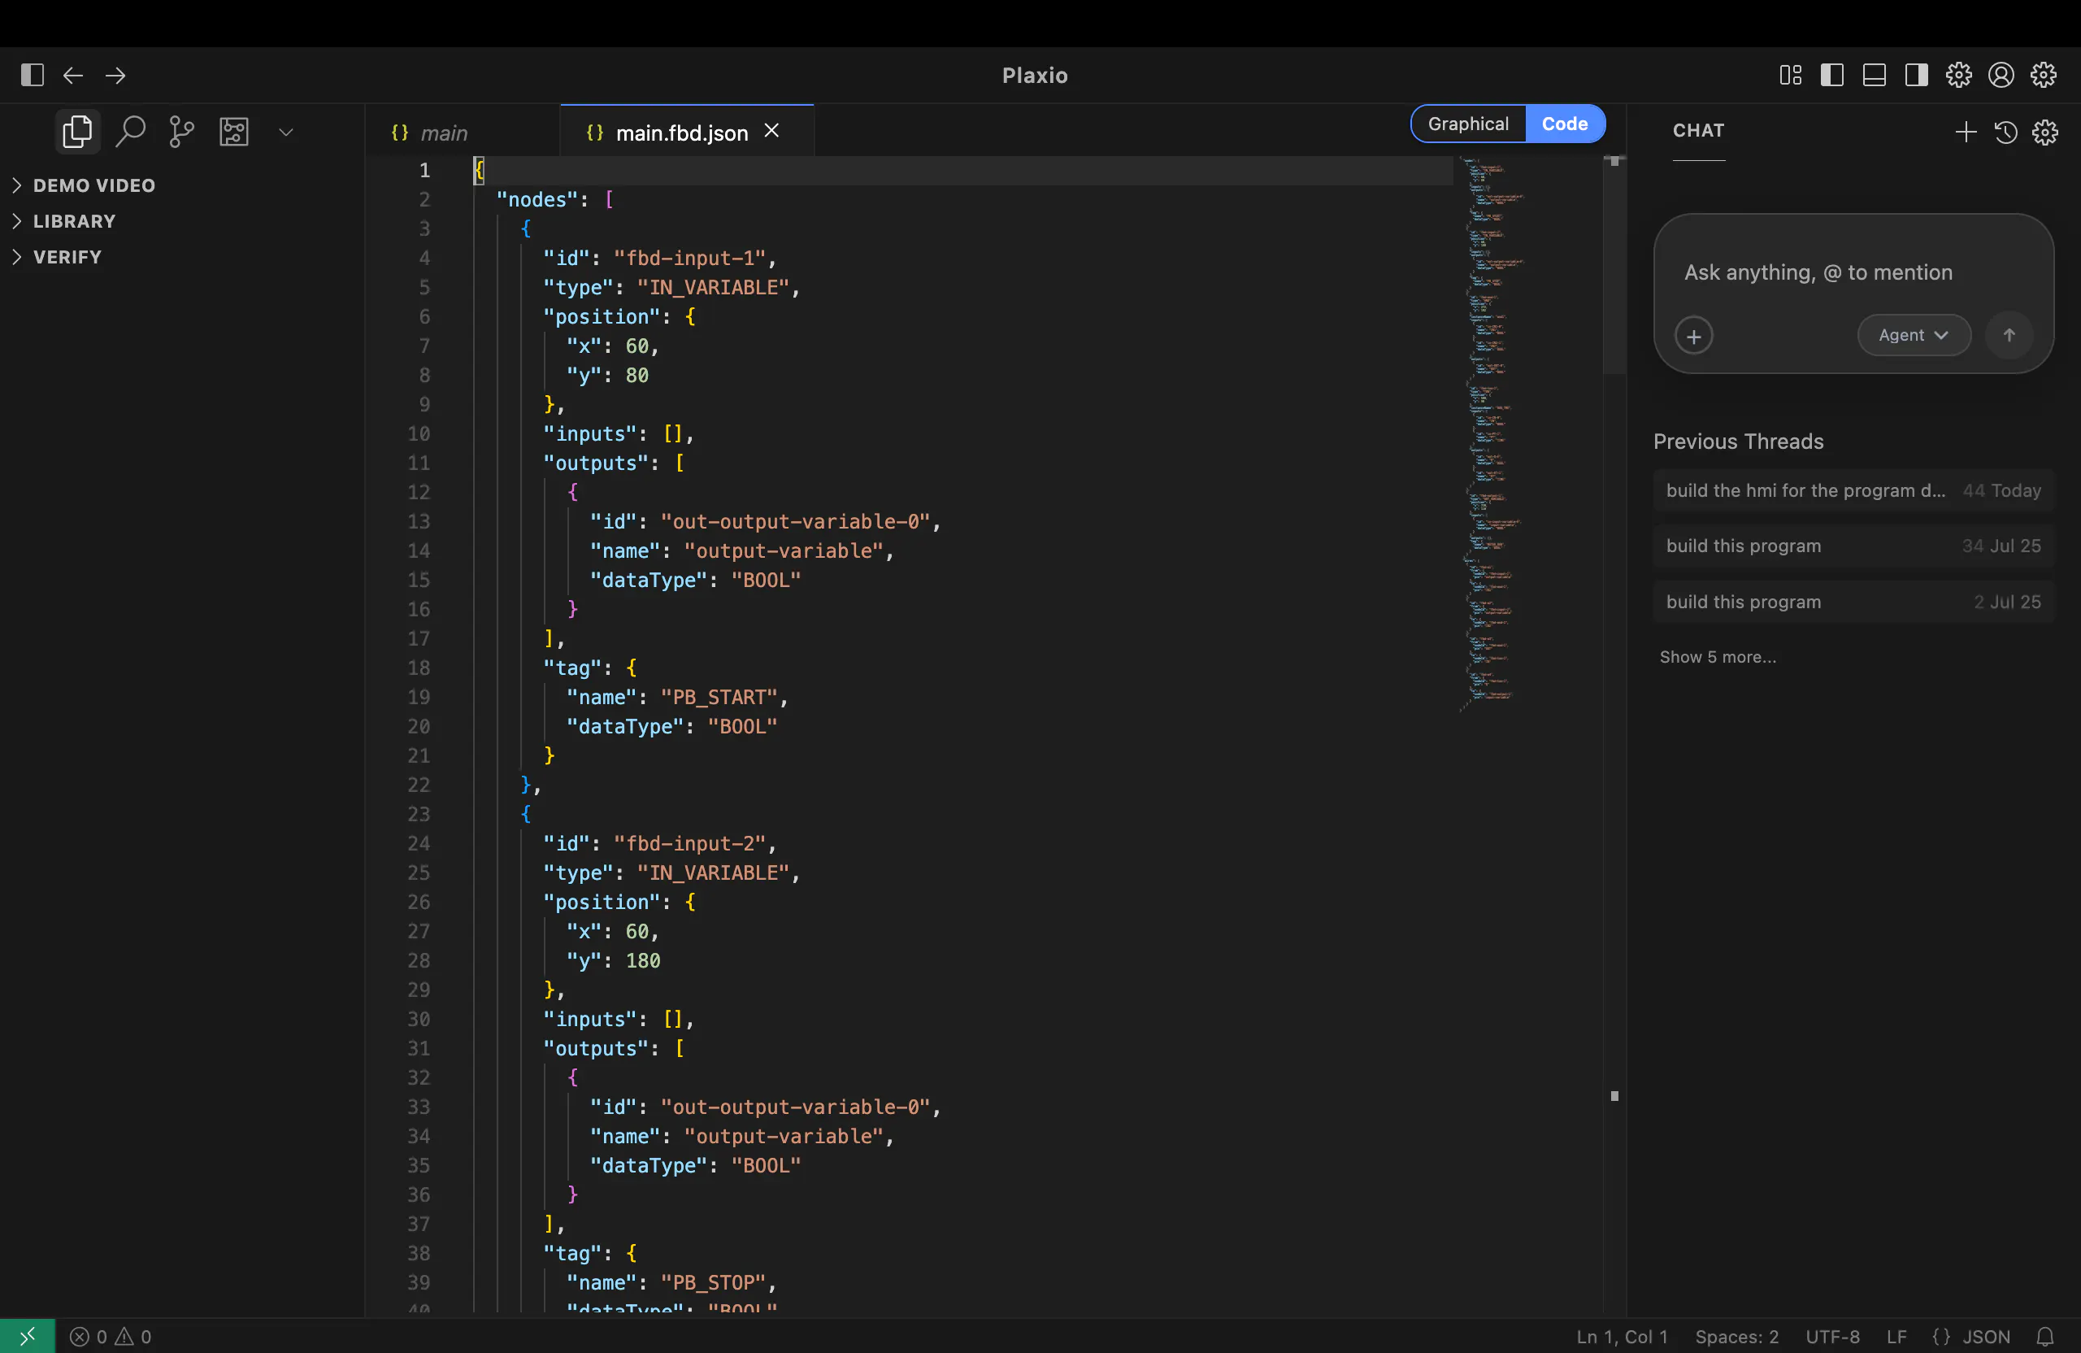Image resolution: width=2081 pixels, height=1353 pixels.
Task: Go back with the left arrow
Action: pos(73,76)
